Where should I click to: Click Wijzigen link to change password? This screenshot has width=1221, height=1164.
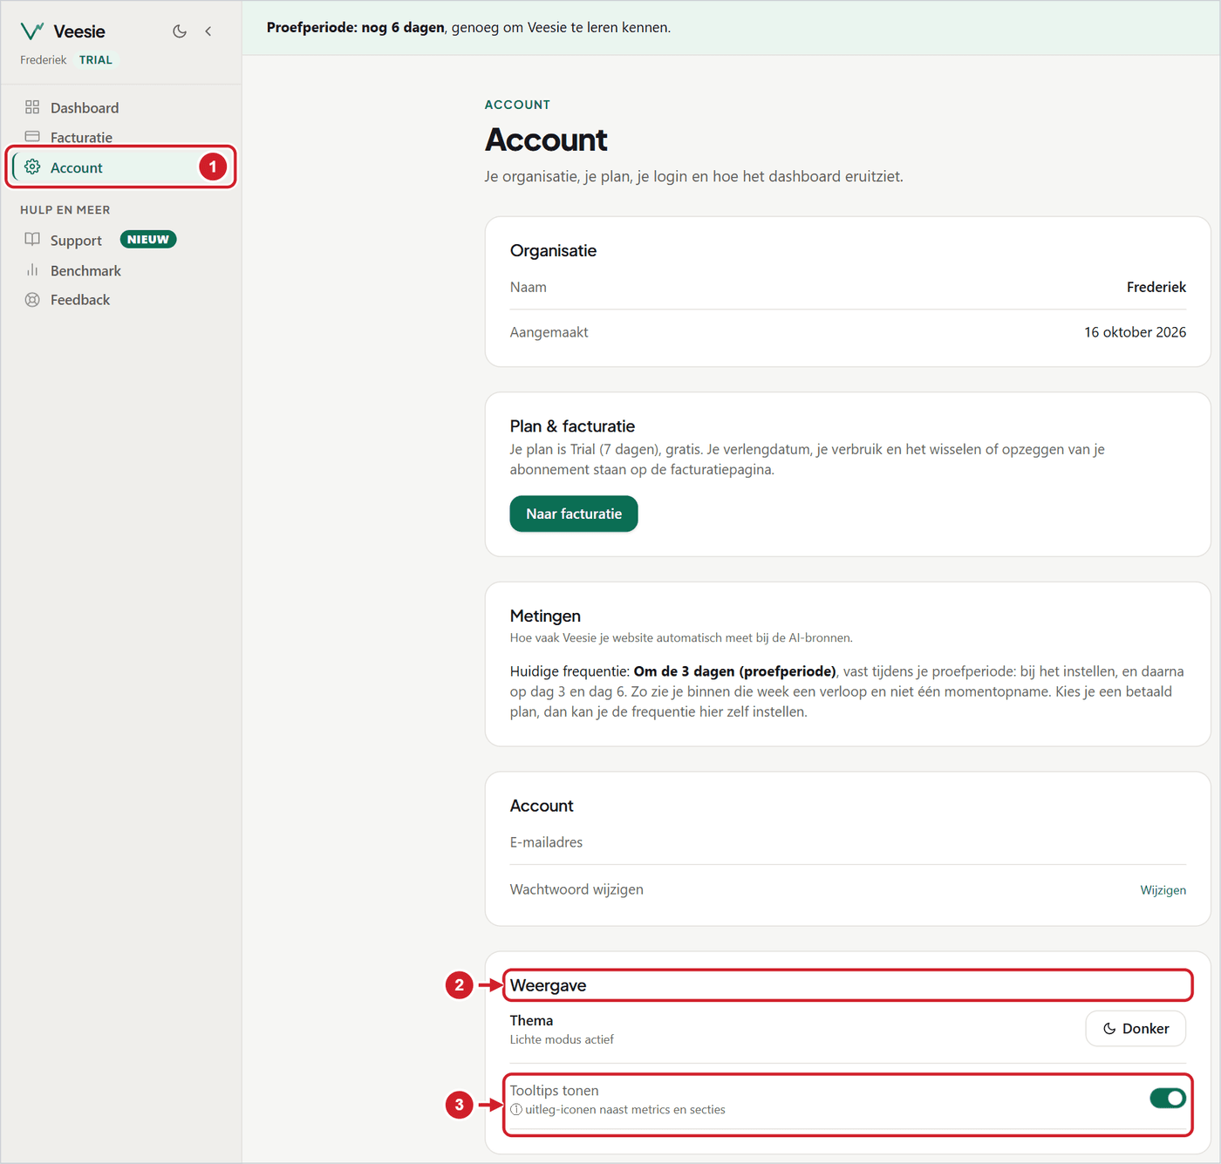(x=1163, y=890)
